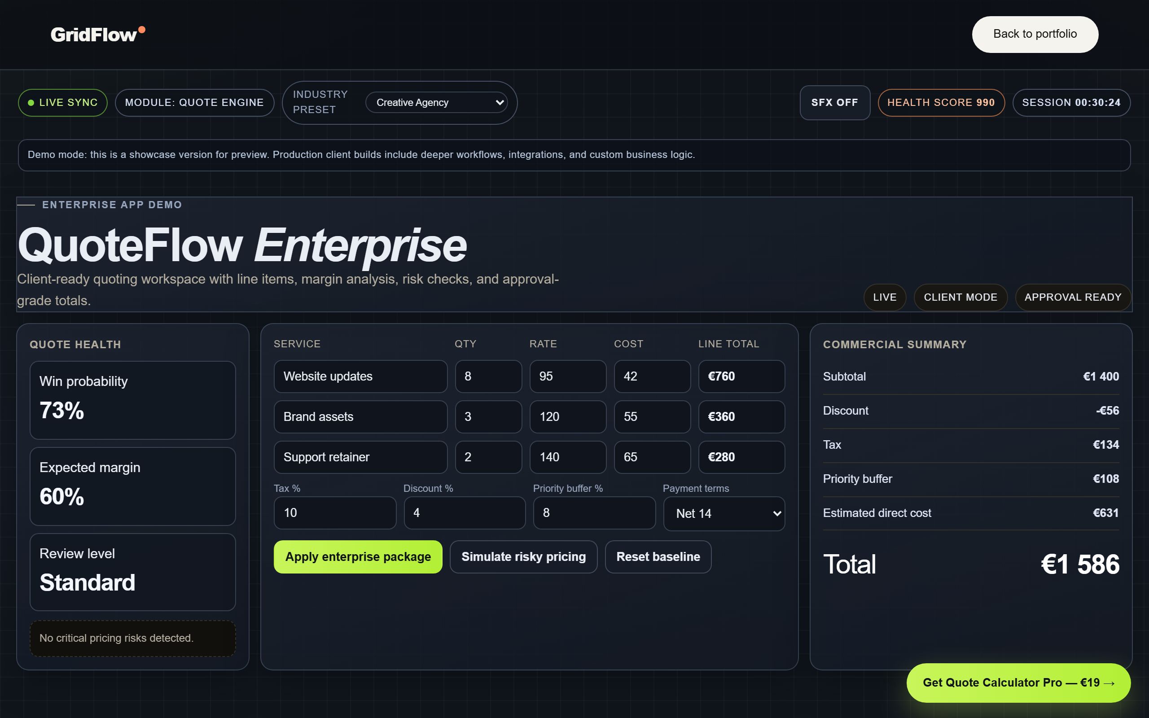1149x718 pixels.
Task: Open the Industry Preset Creative Agency dropdown
Action: point(436,103)
